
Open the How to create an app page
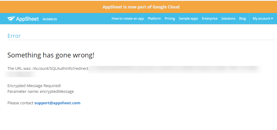128,18
